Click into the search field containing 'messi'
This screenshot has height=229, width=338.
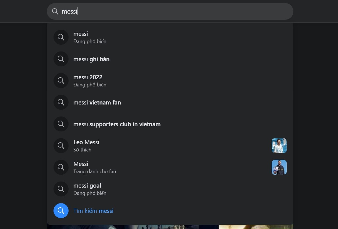click(178, 11)
